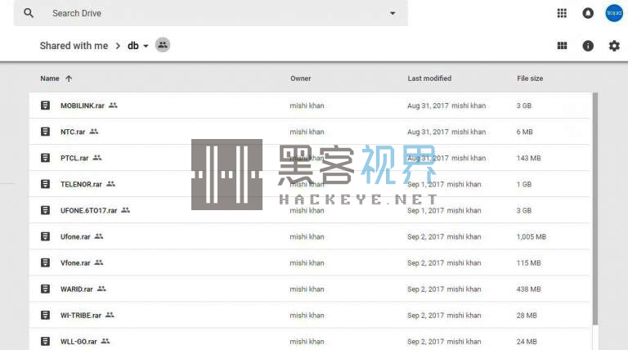This screenshot has width=628, height=350.
Task: Sort by Last modified column header
Action: click(429, 79)
